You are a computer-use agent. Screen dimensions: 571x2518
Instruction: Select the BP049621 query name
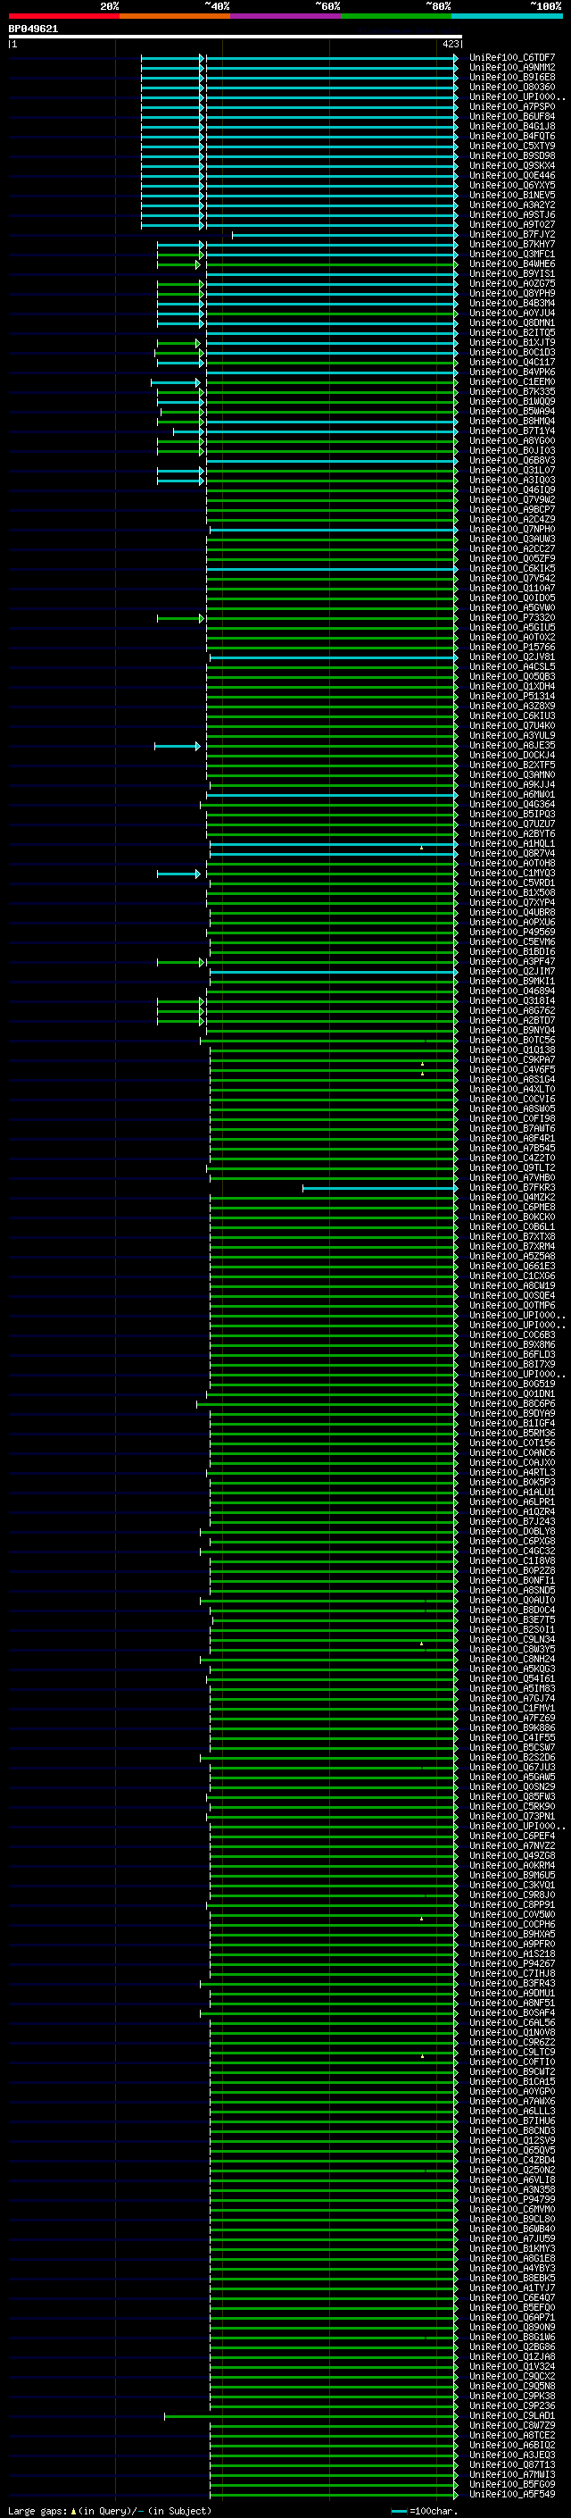pyautogui.click(x=33, y=29)
